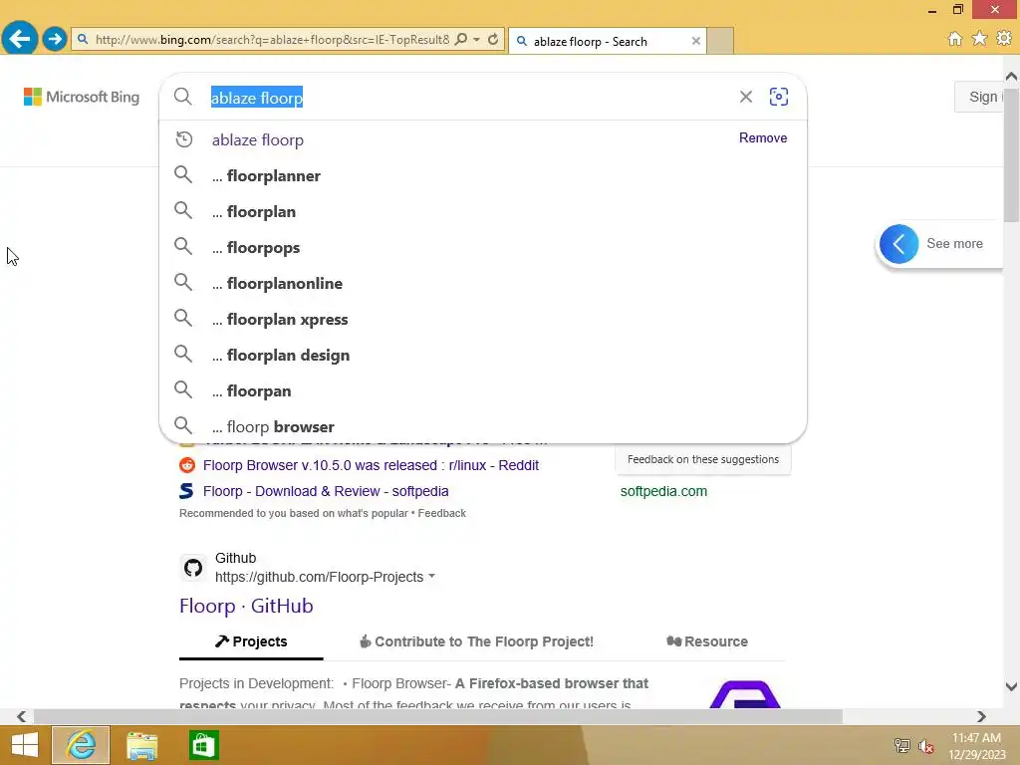Screen dimensions: 1020x765
Task: Click the GitHub octocat favicon
Action: (193, 567)
